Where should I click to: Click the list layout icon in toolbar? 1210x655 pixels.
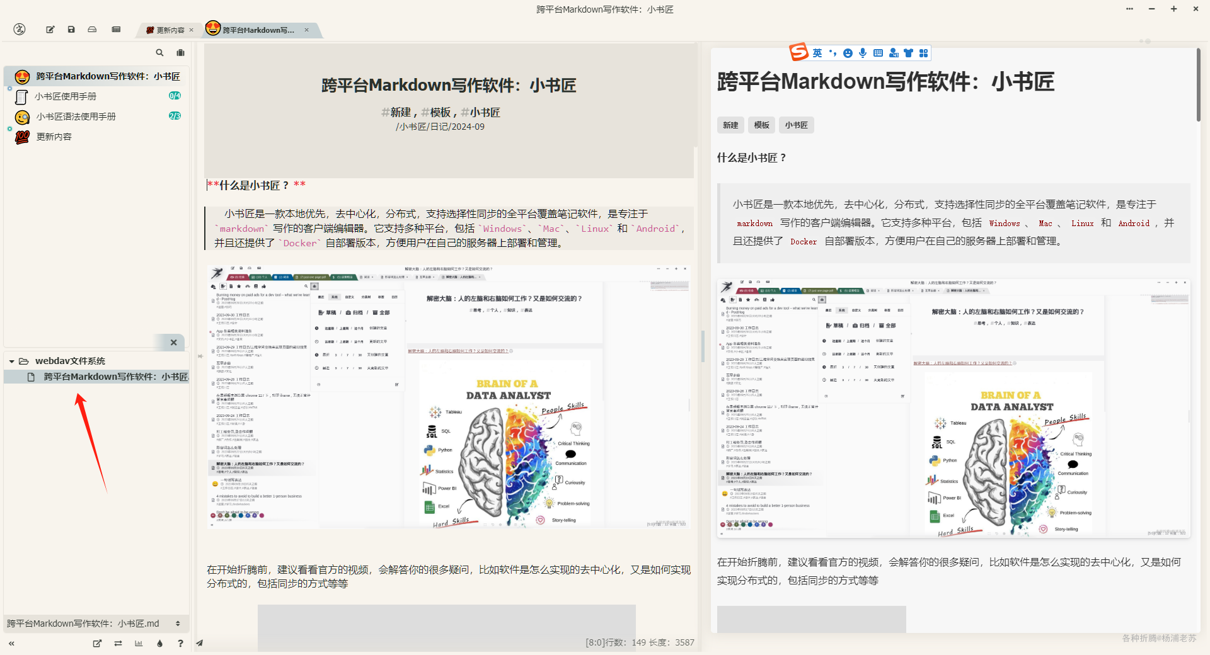pos(116,30)
